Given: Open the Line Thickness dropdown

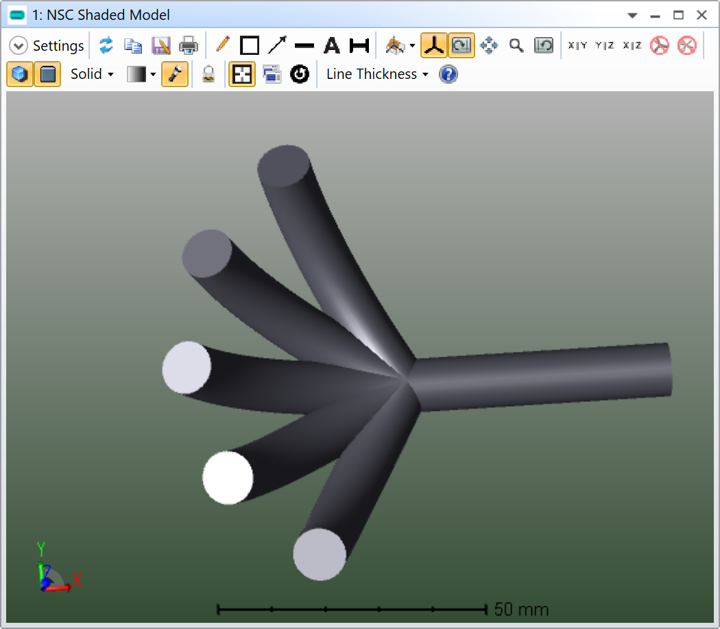Looking at the screenshot, I should point(376,74).
